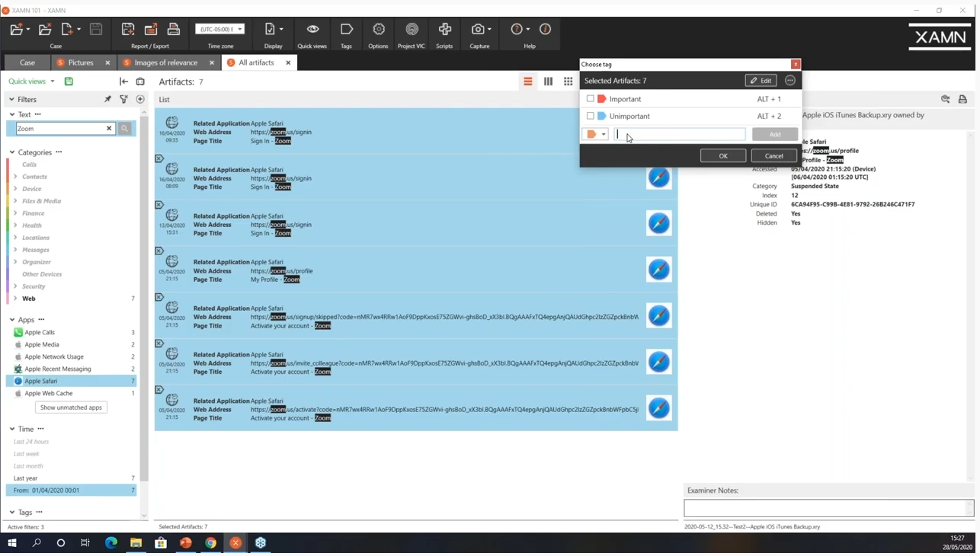Click Show unmatched apps button
This screenshot has height=556, width=980.
[71, 407]
